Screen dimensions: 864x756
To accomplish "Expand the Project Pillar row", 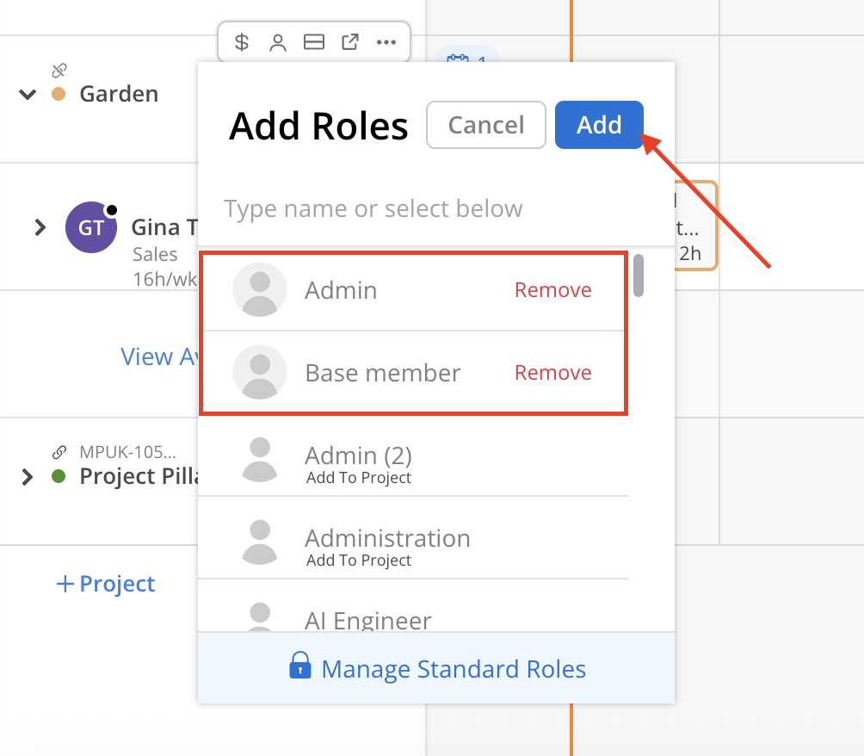I will point(28,476).
